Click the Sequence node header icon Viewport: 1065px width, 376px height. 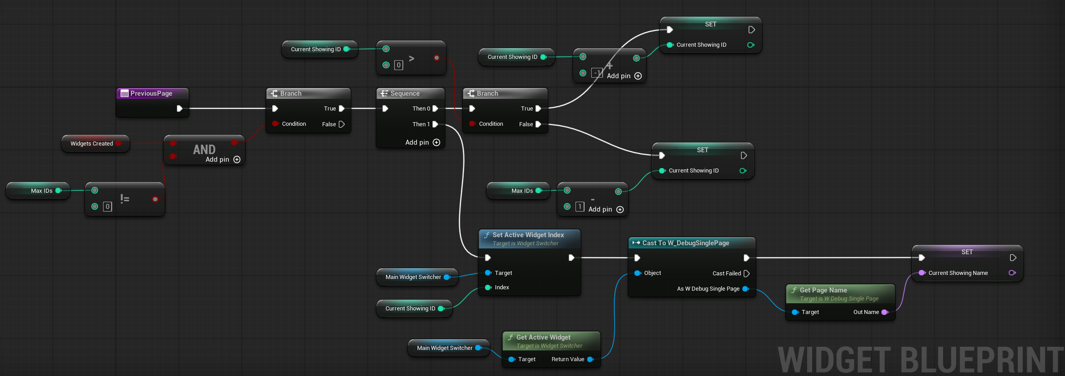pyautogui.click(x=384, y=93)
